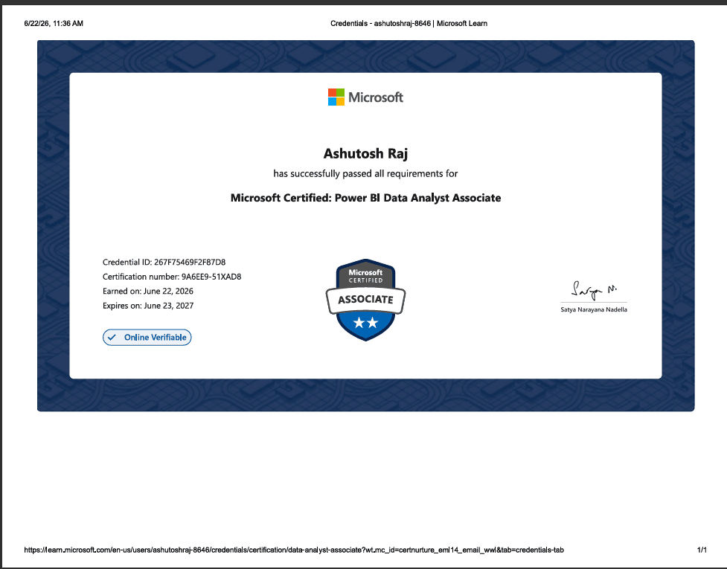Click the recipient name Ashutosh Raj
Viewport: 727px width, 569px height.
[365, 153]
